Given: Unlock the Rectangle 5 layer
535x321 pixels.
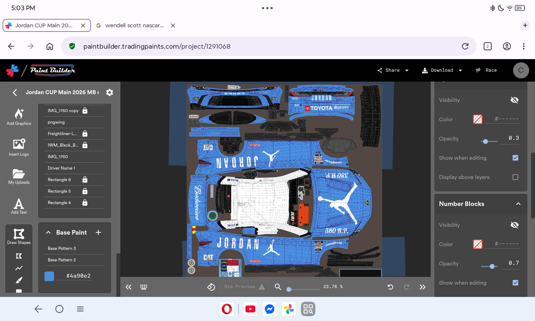Looking at the screenshot, I should 85,191.
